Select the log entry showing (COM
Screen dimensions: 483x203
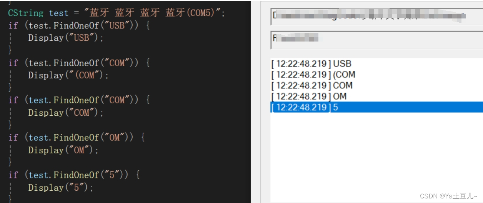376,75
